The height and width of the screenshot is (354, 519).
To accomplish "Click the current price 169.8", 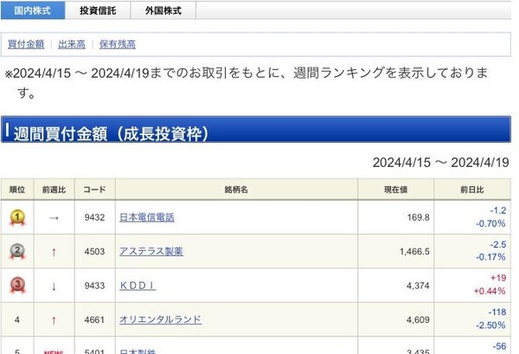I will (419, 217).
